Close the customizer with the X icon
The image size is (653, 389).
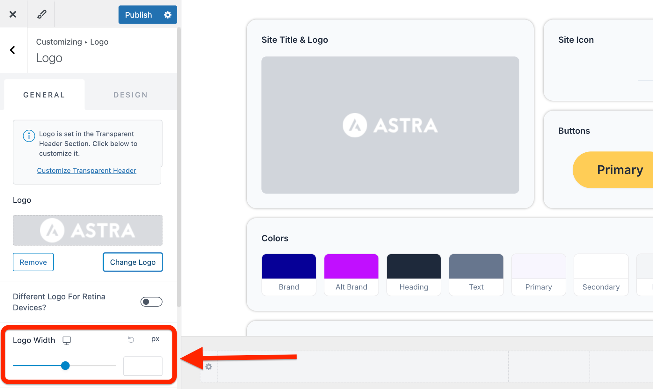coord(13,14)
